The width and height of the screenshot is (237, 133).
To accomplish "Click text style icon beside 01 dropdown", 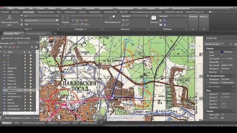I will (21, 16).
